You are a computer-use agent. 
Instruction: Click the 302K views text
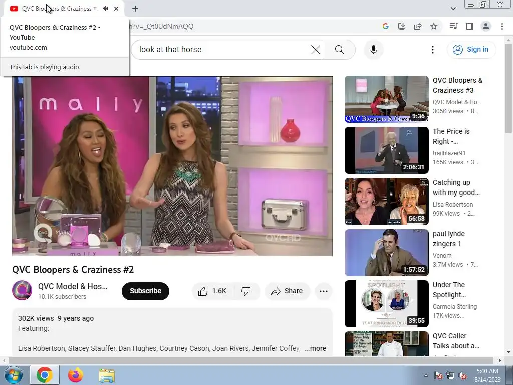[36, 318]
